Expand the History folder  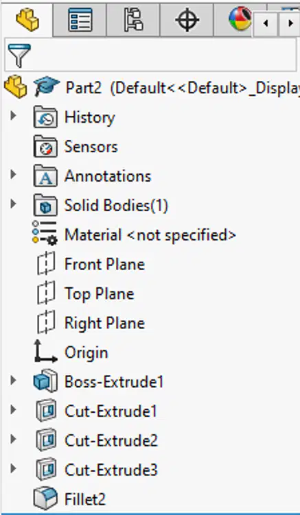(13, 115)
